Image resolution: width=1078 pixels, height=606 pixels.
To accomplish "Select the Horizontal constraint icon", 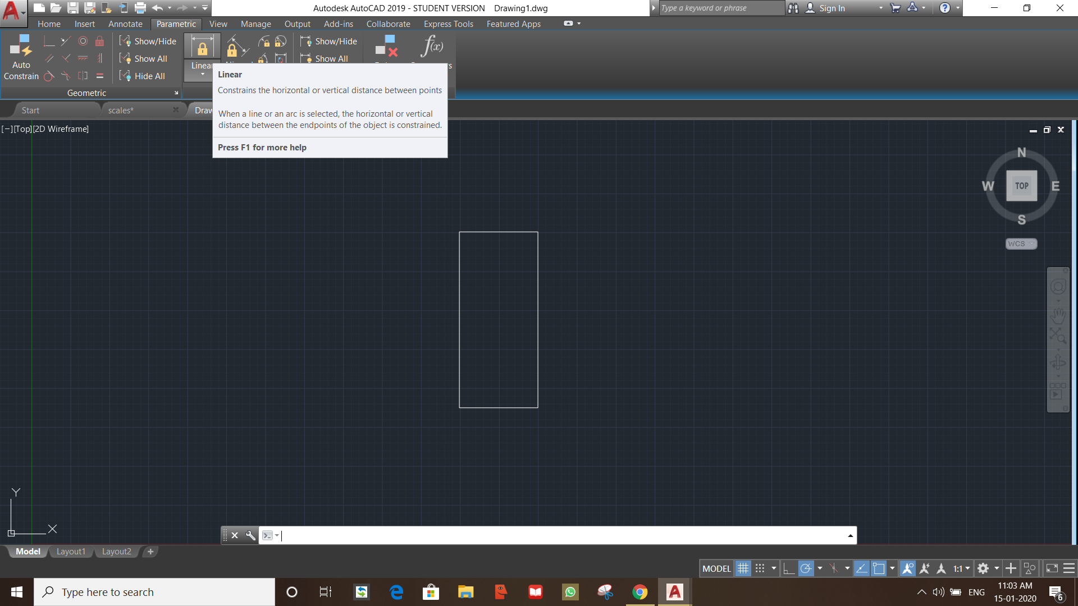I will (x=83, y=58).
